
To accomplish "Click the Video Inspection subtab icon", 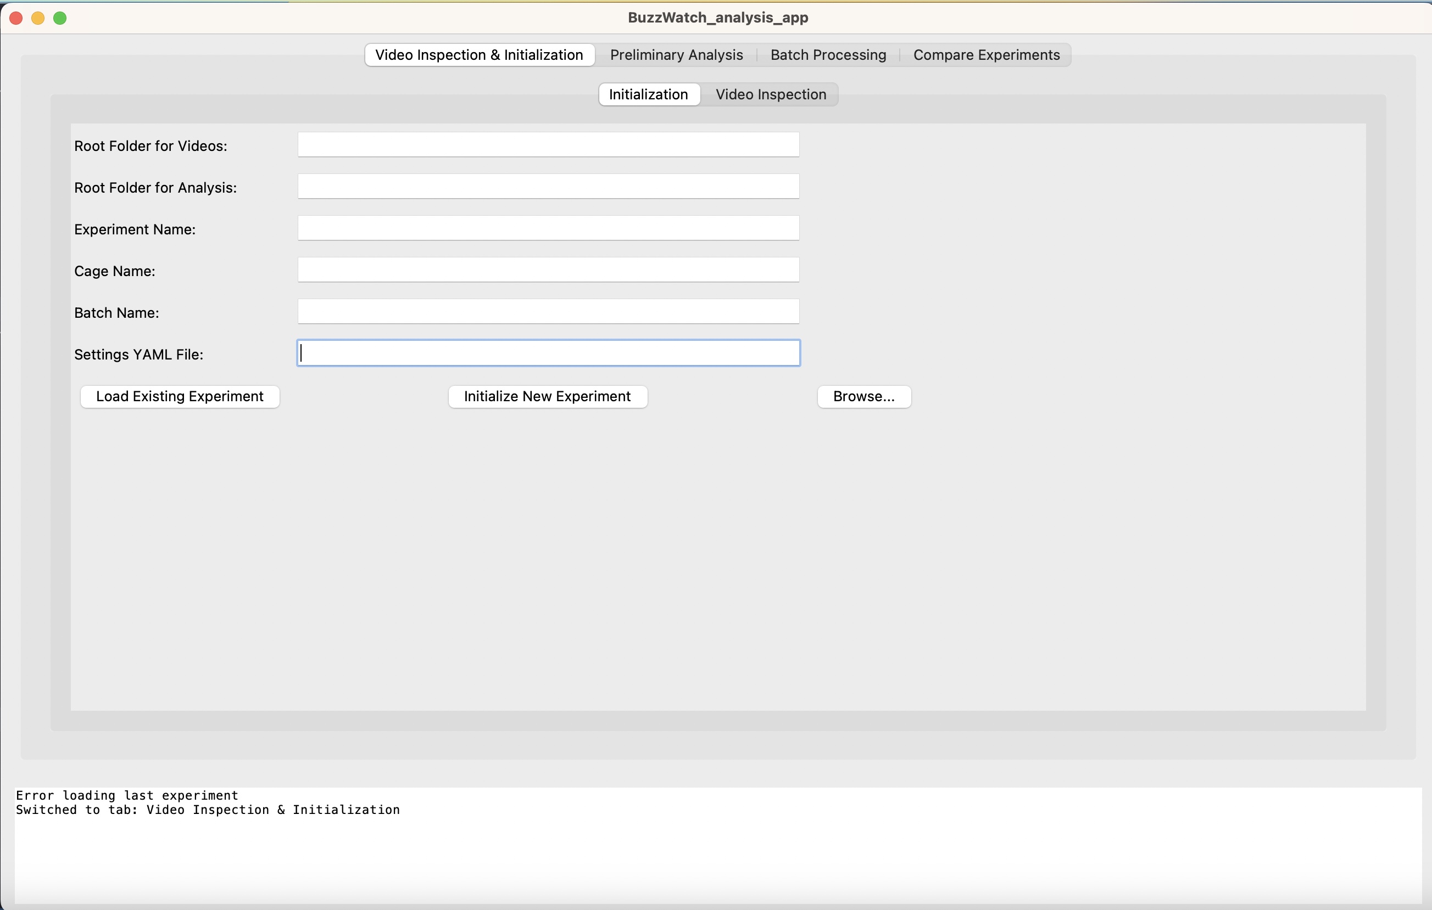I will [770, 94].
